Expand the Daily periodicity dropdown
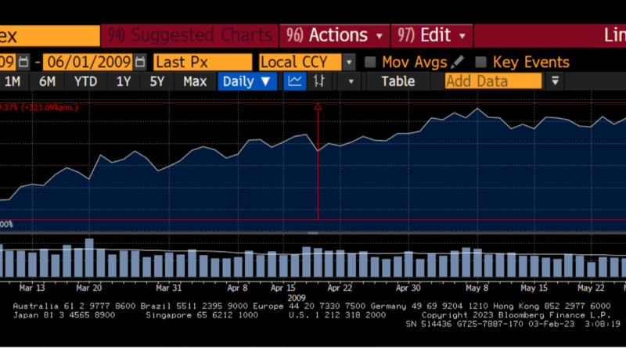 click(246, 81)
